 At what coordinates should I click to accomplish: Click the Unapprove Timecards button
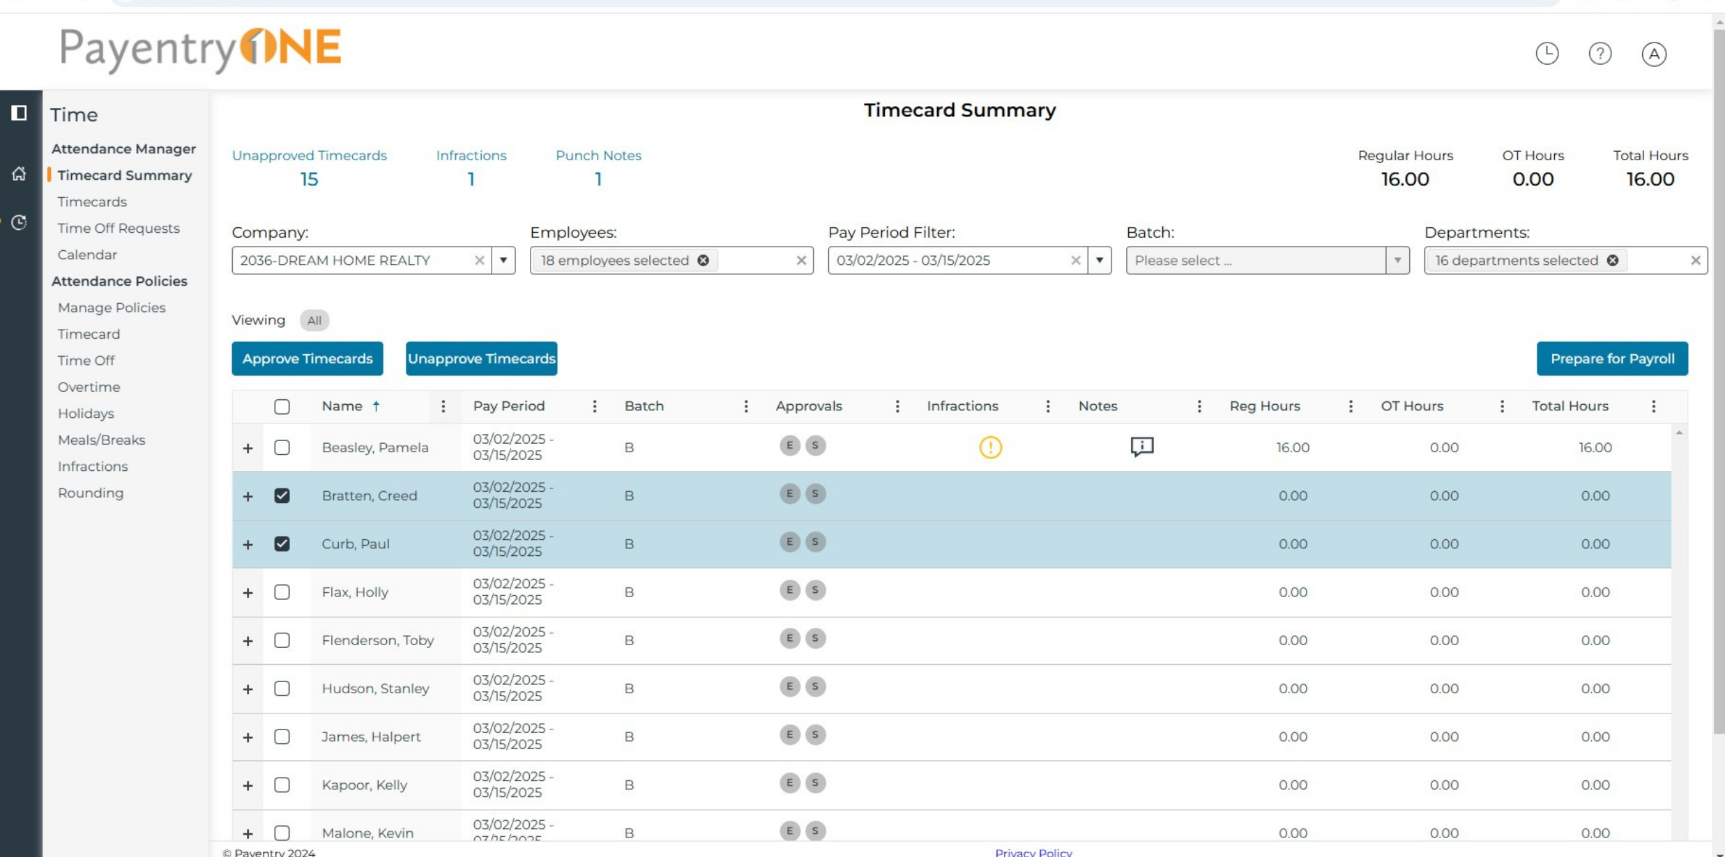(481, 359)
